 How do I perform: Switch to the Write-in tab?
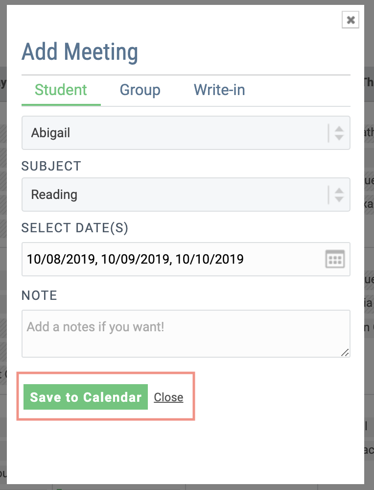click(x=219, y=90)
